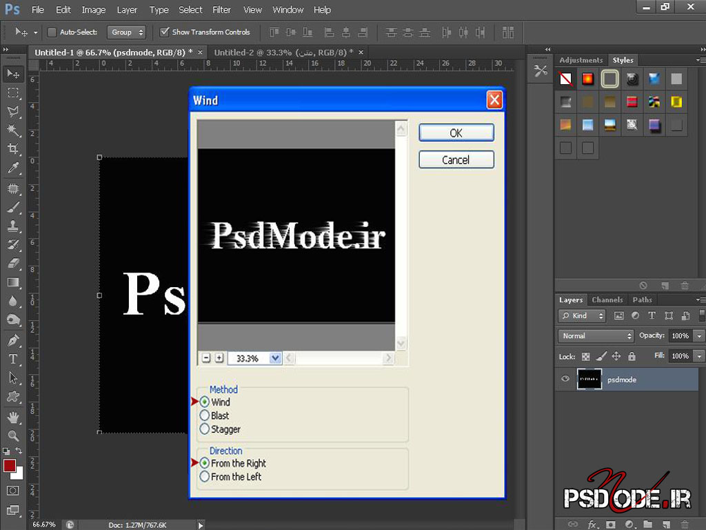Open the Window menu
Viewport: 706px width, 530px height.
pyautogui.click(x=288, y=10)
